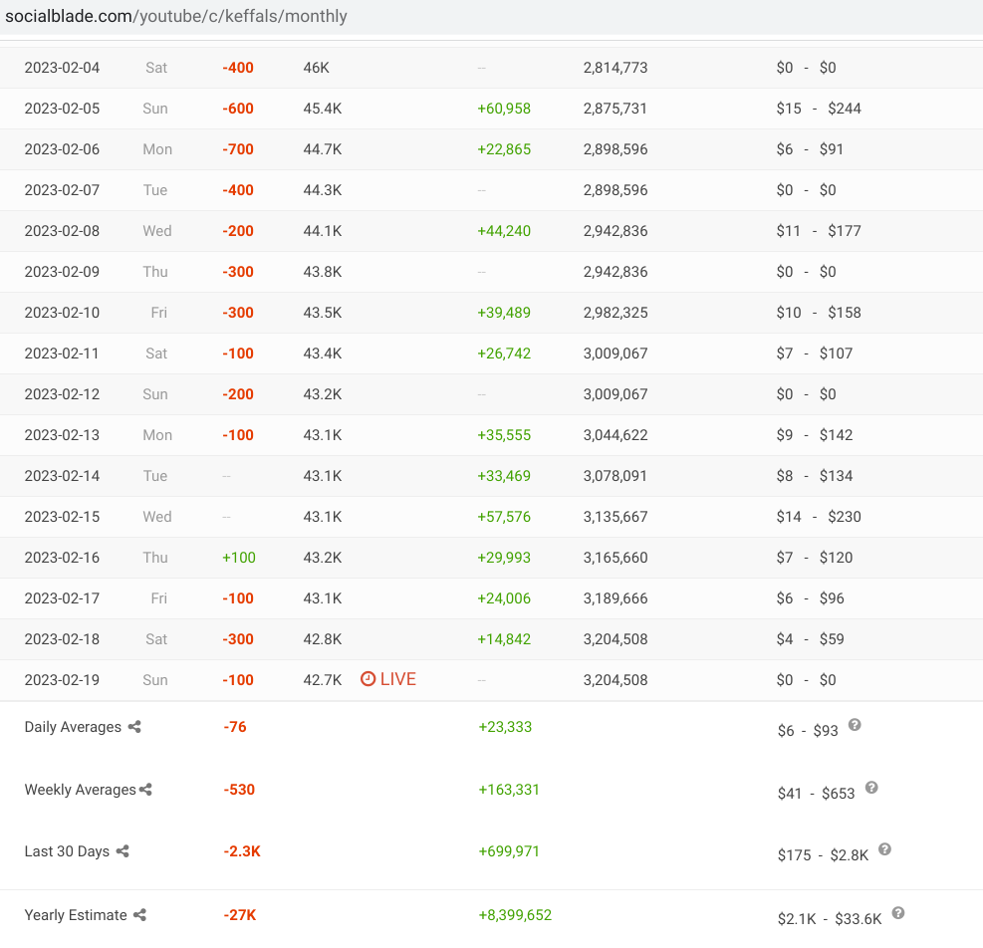Viewport: 983px width, 948px height.
Task: Click the $14 - $230 earnings estimate
Action: pos(818,516)
